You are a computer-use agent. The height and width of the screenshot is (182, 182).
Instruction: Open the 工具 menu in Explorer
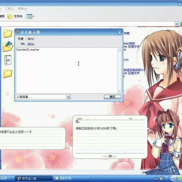point(9,9)
